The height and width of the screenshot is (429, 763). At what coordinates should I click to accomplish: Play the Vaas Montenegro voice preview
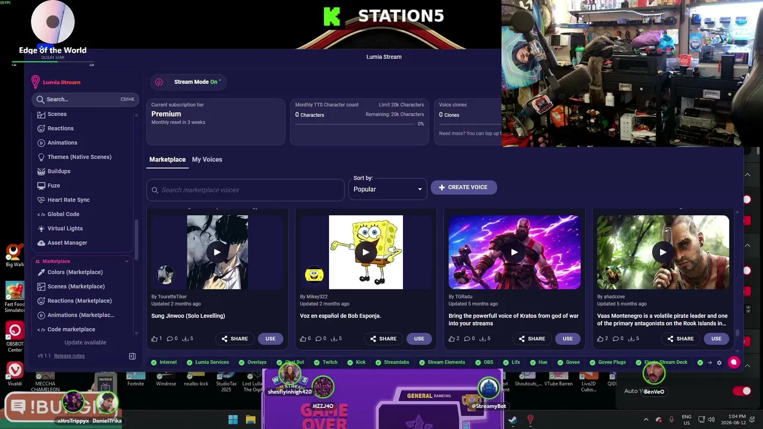663,252
